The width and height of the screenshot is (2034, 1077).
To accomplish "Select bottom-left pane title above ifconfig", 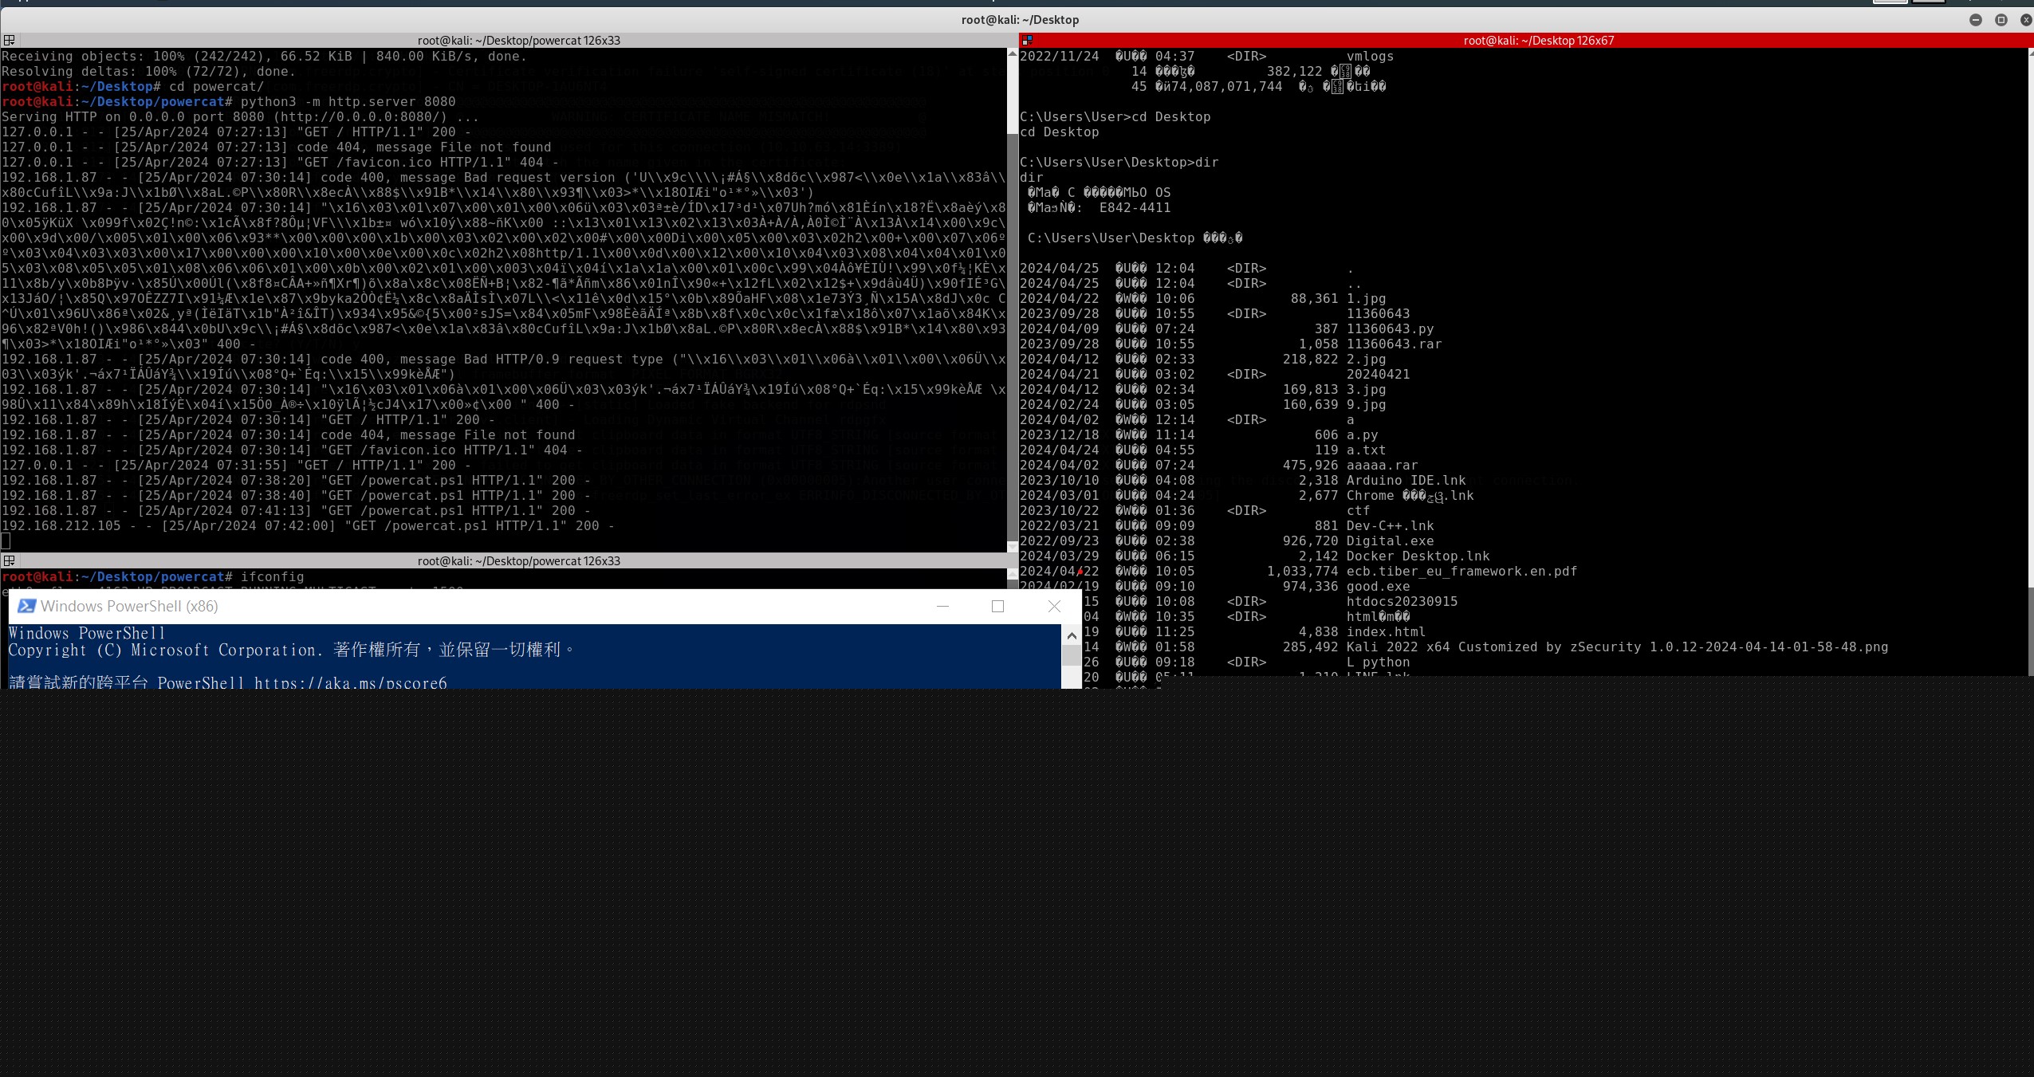I will 518,560.
